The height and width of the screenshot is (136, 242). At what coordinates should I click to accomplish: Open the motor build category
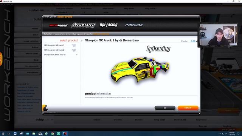(x=28, y=35)
